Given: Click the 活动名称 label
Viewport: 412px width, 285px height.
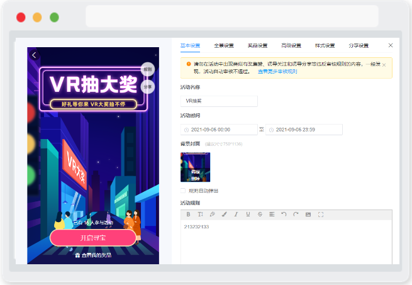Looking at the screenshot, I should pos(190,87).
